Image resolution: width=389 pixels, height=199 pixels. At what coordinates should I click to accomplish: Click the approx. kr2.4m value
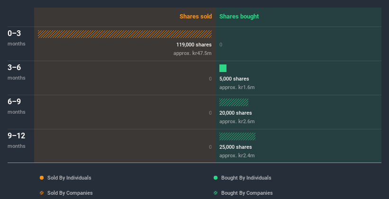point(237,155)
